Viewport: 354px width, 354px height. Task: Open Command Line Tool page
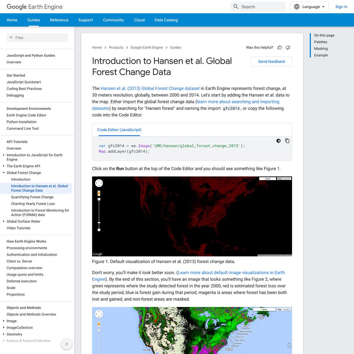click(23, 129)
